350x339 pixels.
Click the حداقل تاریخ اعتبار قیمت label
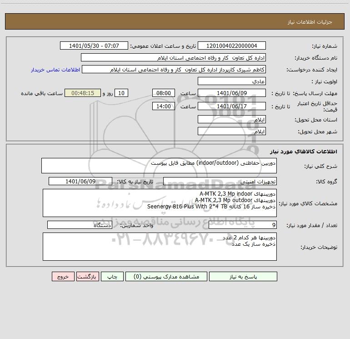pyautogui.click(x=317, y=106)
